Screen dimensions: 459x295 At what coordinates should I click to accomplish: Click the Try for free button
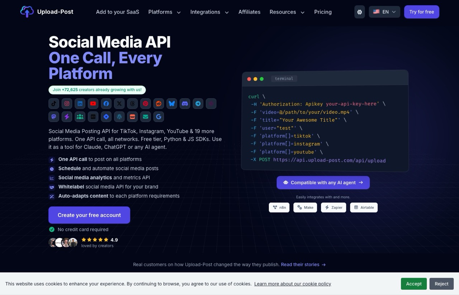point(422,12)
